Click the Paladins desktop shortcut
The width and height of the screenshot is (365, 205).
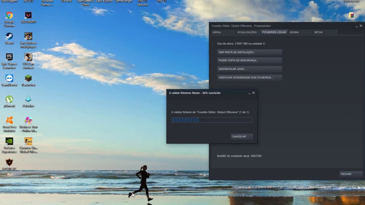[28, 102]
